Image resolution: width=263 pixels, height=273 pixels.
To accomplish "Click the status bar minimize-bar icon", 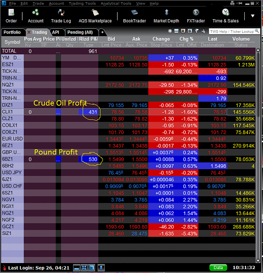I will coord(76,268).
